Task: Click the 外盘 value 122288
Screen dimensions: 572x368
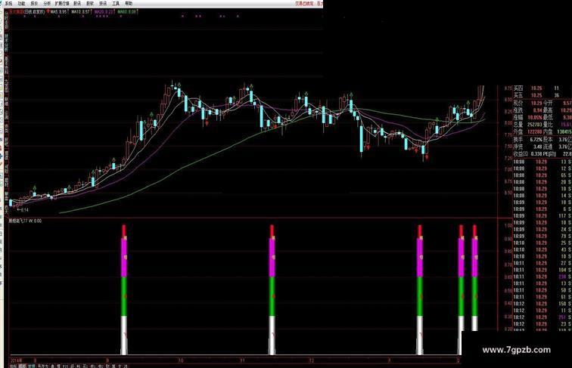Action: click(535, 131)
